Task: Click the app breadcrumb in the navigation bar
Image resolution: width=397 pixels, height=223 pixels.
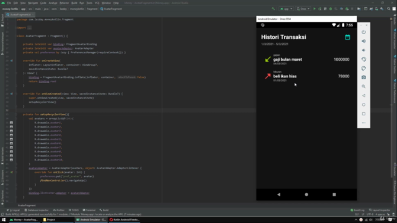Action: point(24,9)
